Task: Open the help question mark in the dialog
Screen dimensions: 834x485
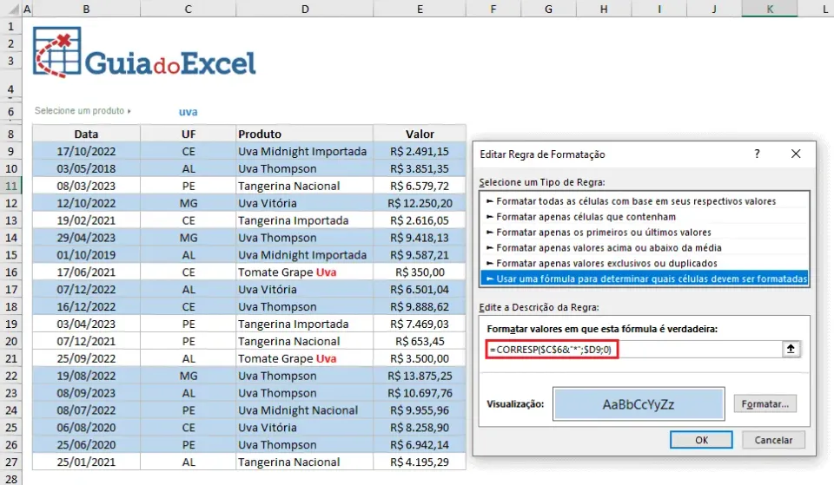Action: tap(757, 154)
